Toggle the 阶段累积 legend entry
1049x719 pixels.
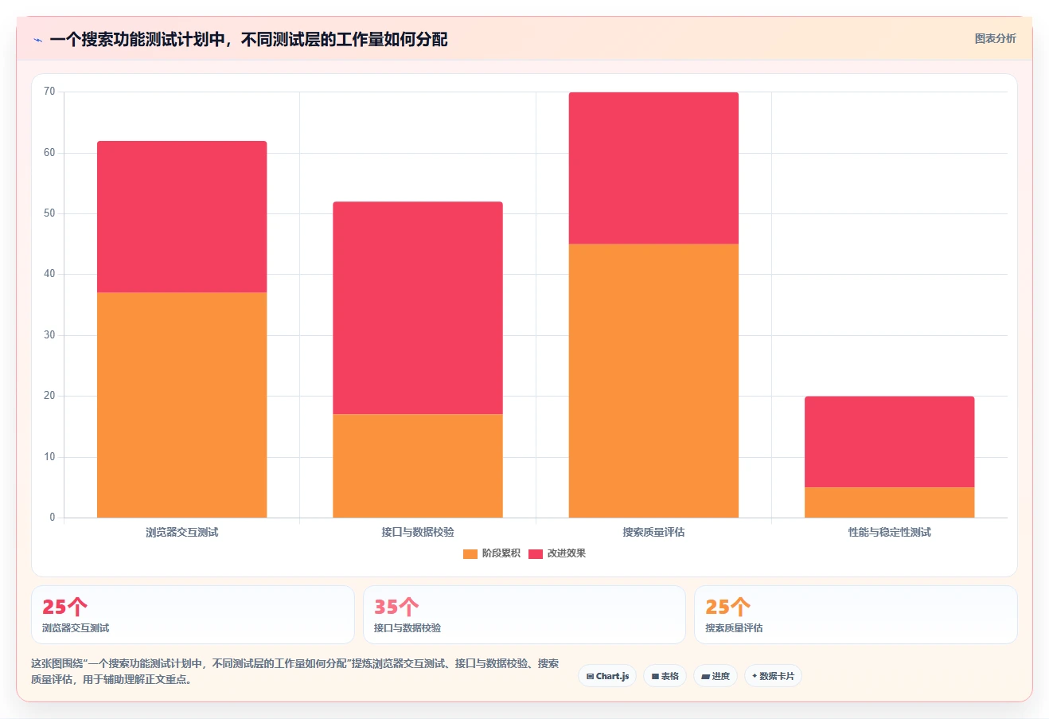tap(492, 553)
